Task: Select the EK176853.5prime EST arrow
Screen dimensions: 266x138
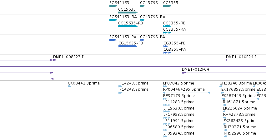Action: [223, 93]
